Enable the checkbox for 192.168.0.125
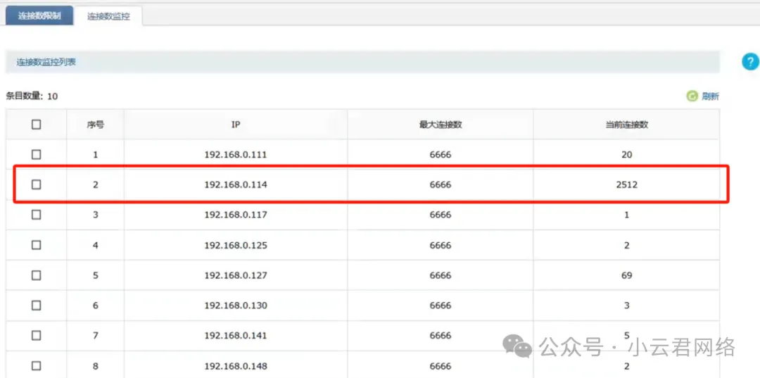The width and height of the screenshot is (760, 378). point(37,245)
